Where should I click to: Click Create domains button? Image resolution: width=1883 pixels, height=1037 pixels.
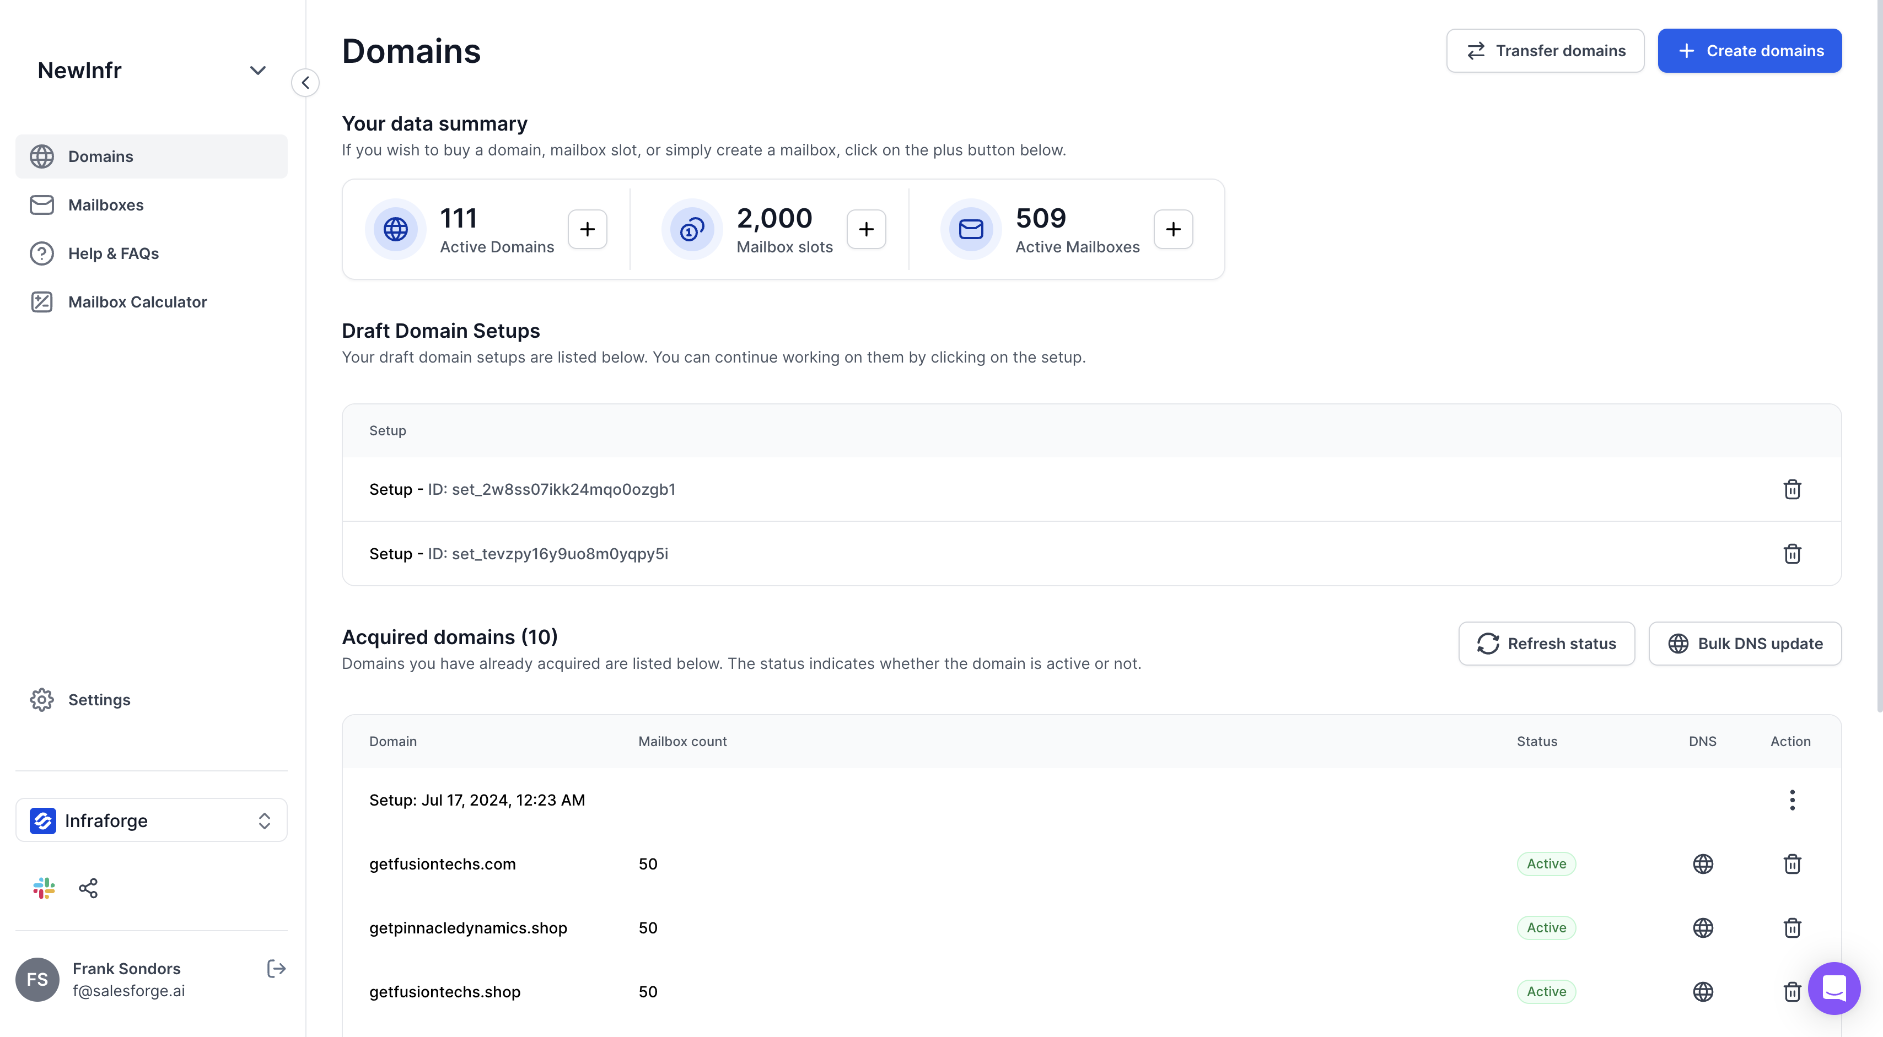(x=1749, y=51)
